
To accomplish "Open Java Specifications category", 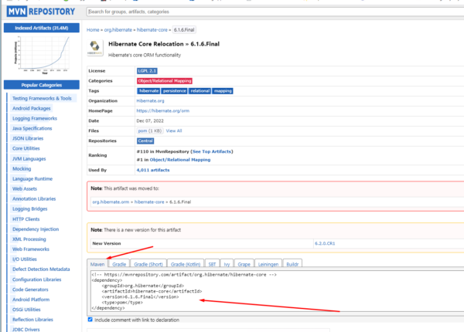I will [x=32, y=128].
